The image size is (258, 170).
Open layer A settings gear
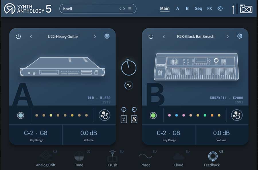(107, 36)
